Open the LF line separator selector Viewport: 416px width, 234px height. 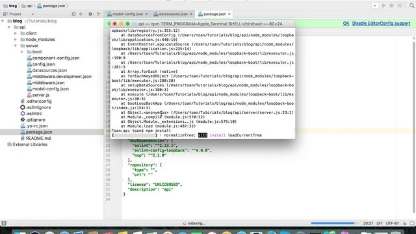click(x=380, y=224)
